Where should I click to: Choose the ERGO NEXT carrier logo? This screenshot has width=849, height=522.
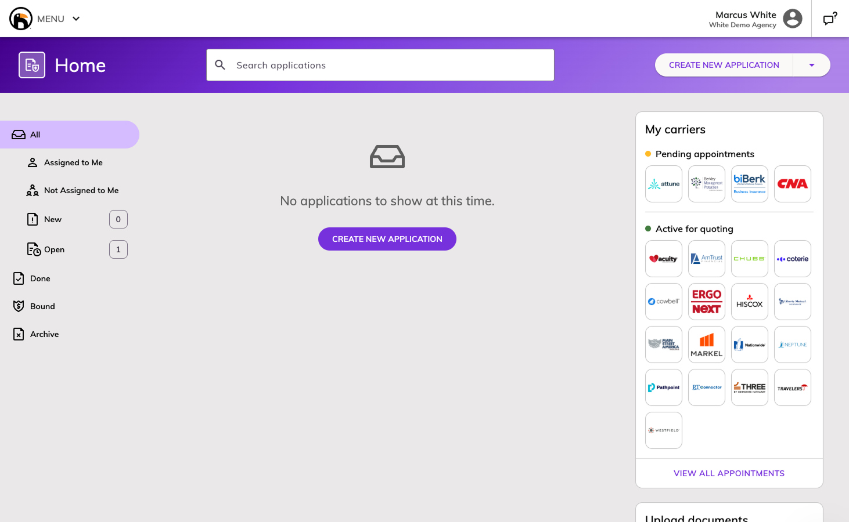point(707,302)
